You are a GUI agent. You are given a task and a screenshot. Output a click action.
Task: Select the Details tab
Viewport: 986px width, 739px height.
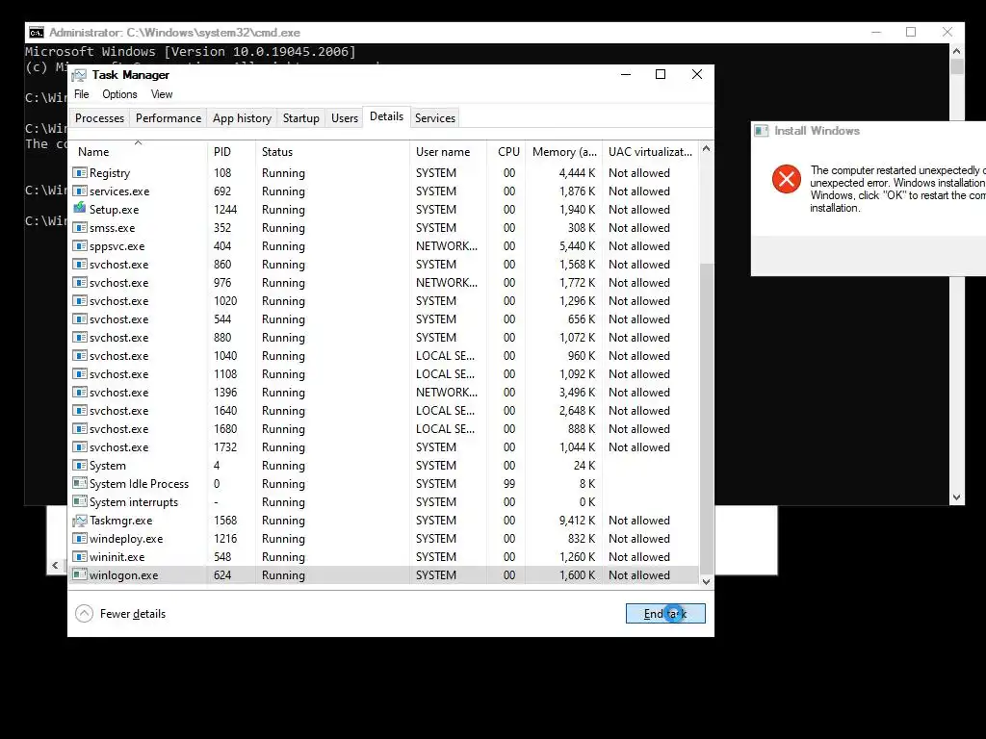click(387, 116)
